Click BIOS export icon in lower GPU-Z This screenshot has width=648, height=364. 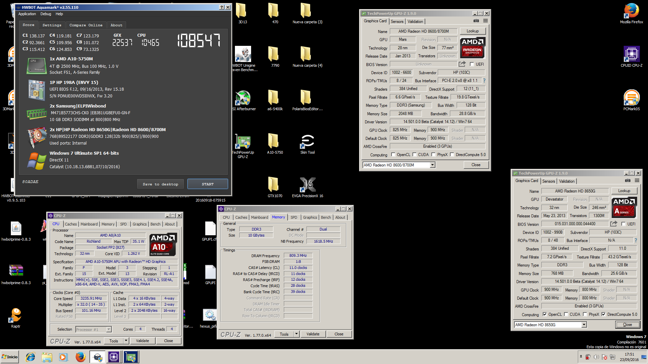(x=614, y=224)
